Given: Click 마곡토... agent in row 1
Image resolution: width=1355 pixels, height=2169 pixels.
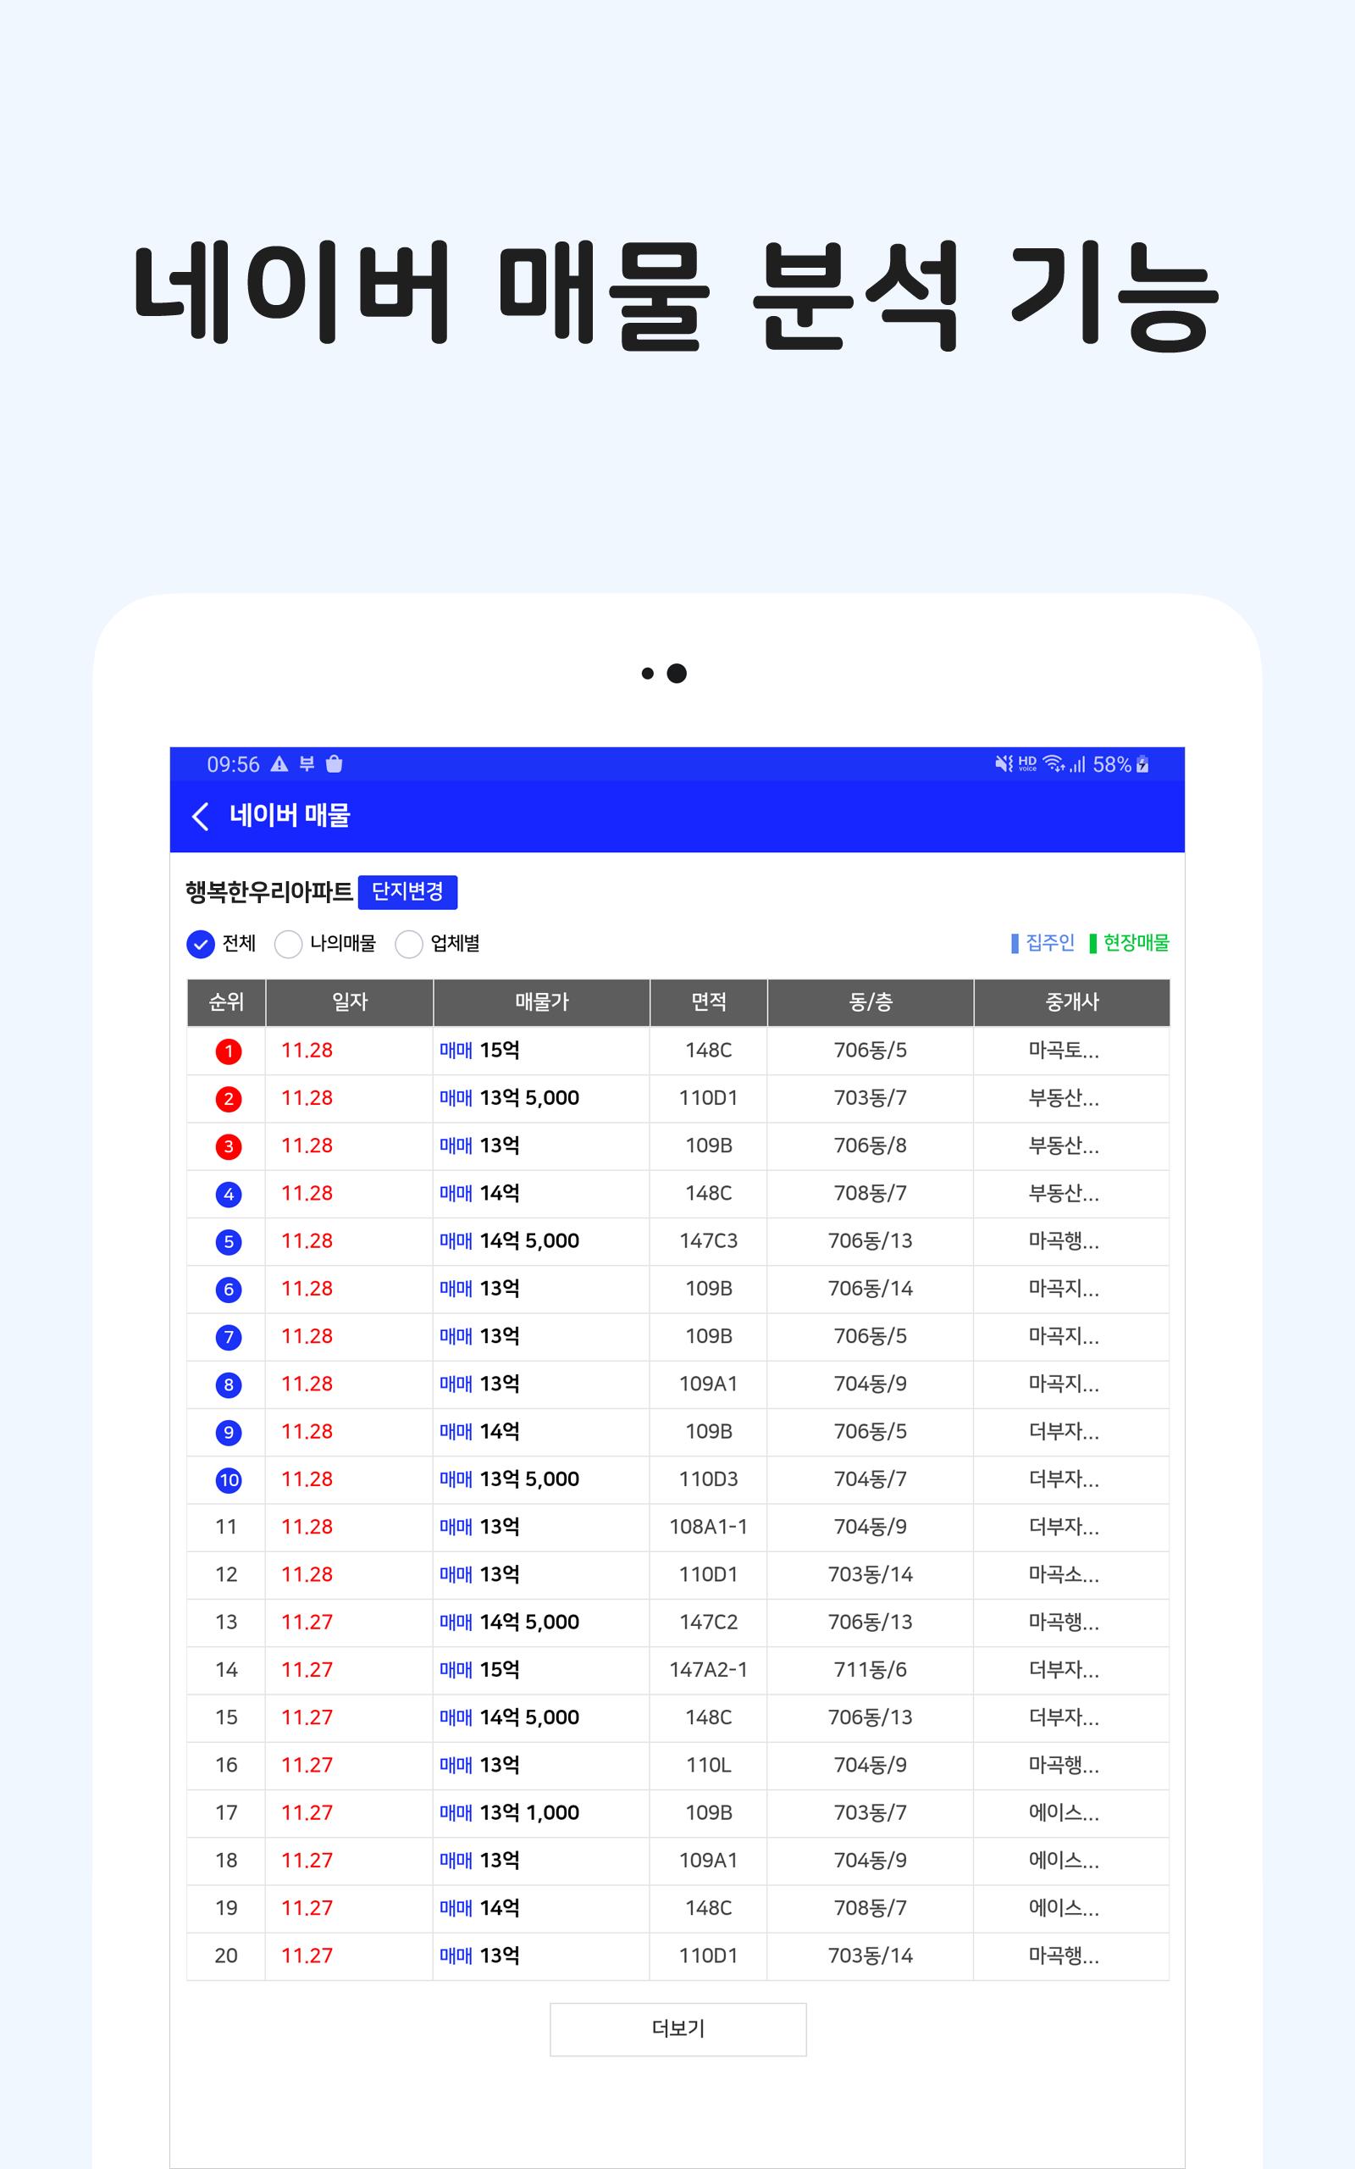Looking at the screenshot, I should (1064, 1051).
